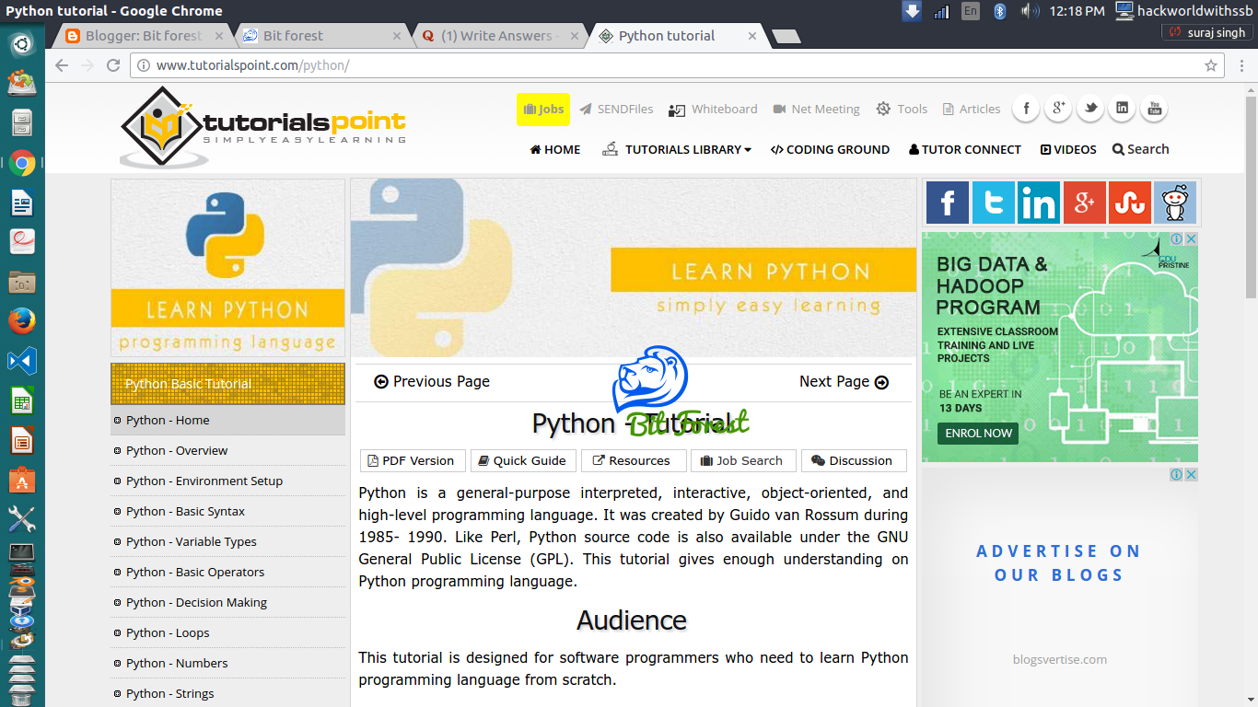Click the tutorialspoint logo
The height and width of the screenshot is (707, 1258).
[x=262, y=127]
